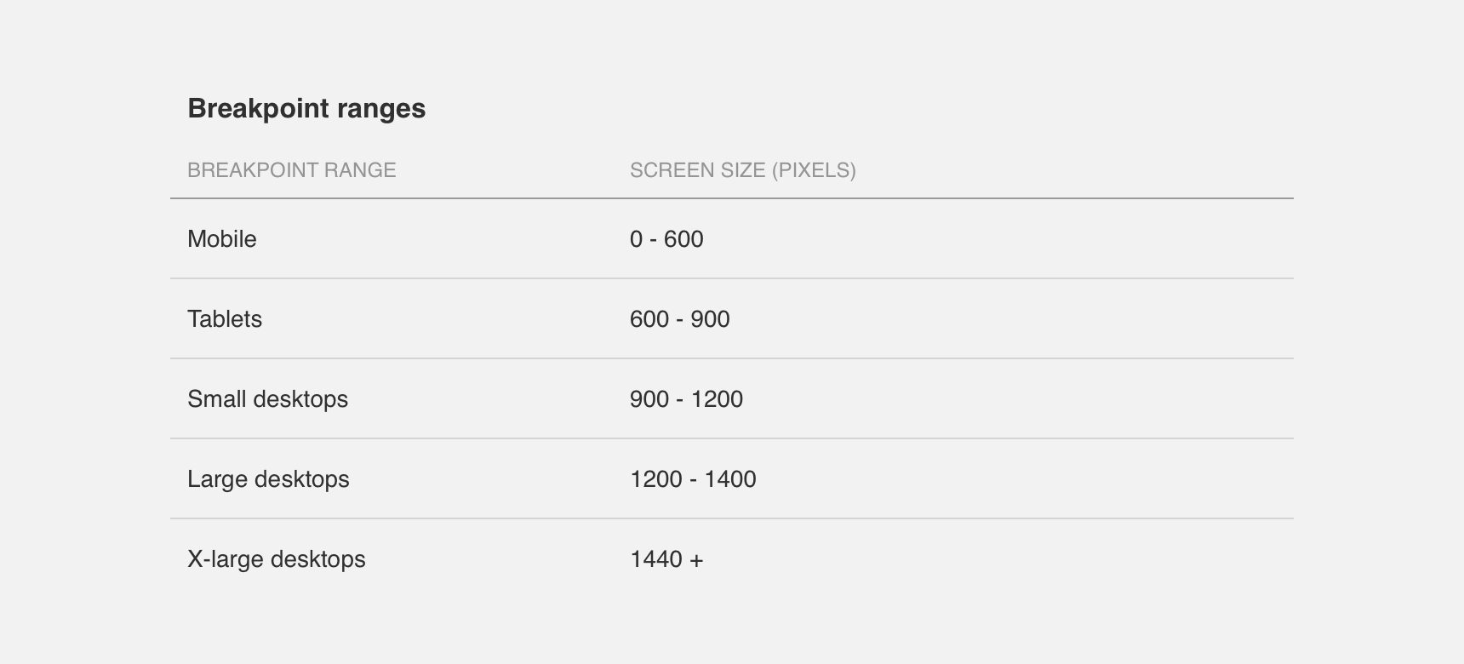
Task: Select the Large desktops label
Action: pos(269,478)
